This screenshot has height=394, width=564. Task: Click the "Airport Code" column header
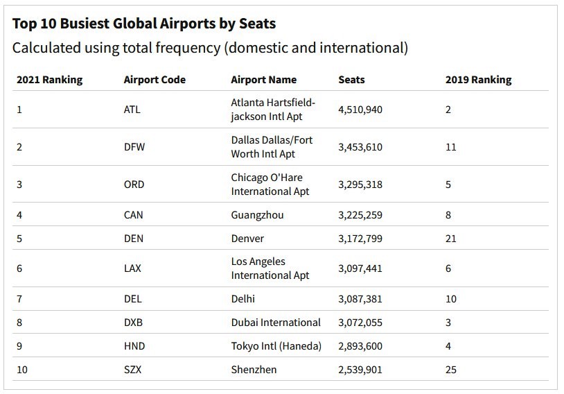click(x=155, y=80)
